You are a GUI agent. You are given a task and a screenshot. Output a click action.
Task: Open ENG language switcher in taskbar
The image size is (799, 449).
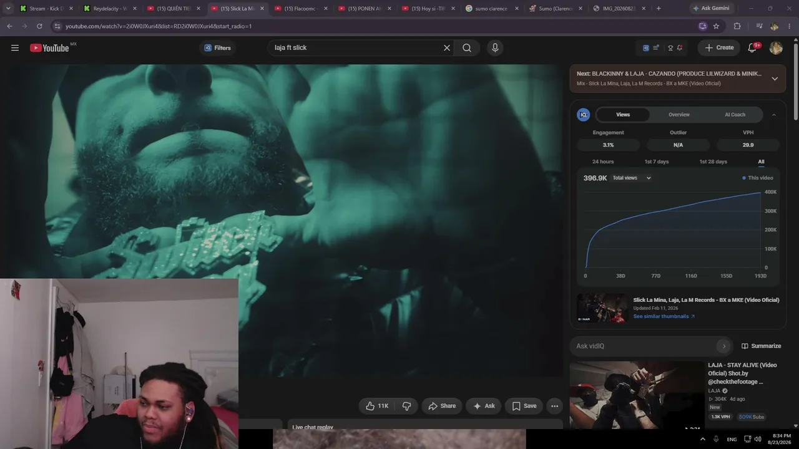click(732, 439)
